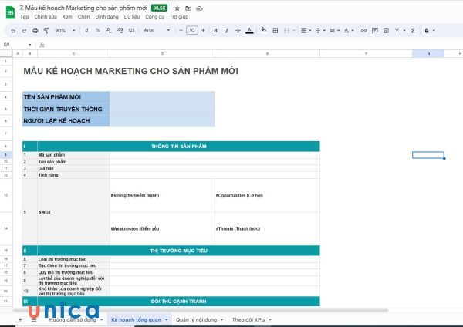Click the undo arrow in the toolbar
The image size is (463, 327).
pyautogui.click(x=13, y=30)
